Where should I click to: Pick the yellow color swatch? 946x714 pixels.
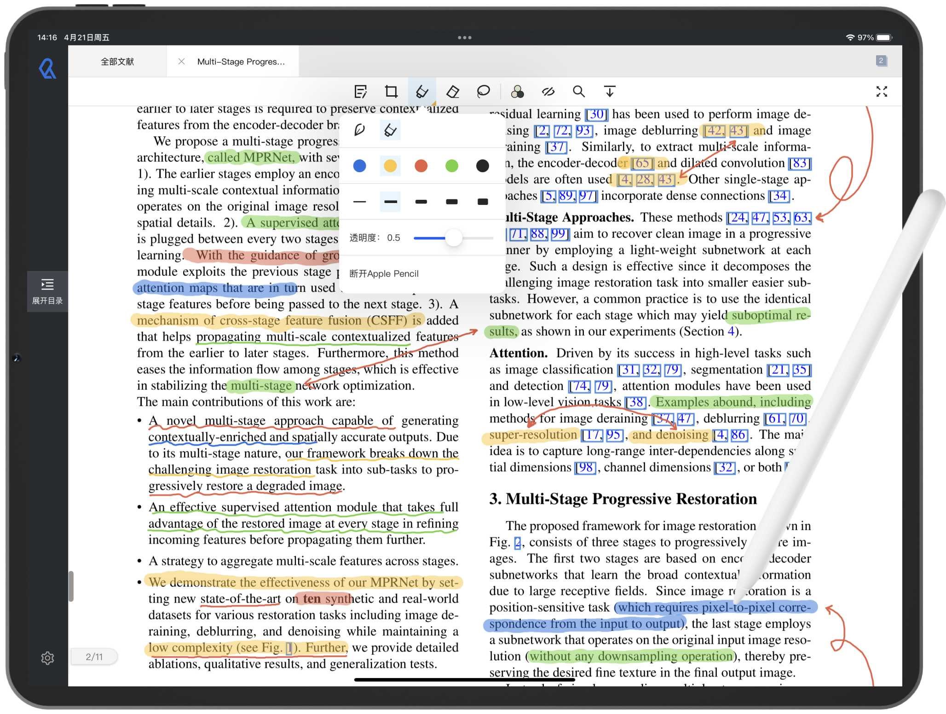tap(390, 166)
